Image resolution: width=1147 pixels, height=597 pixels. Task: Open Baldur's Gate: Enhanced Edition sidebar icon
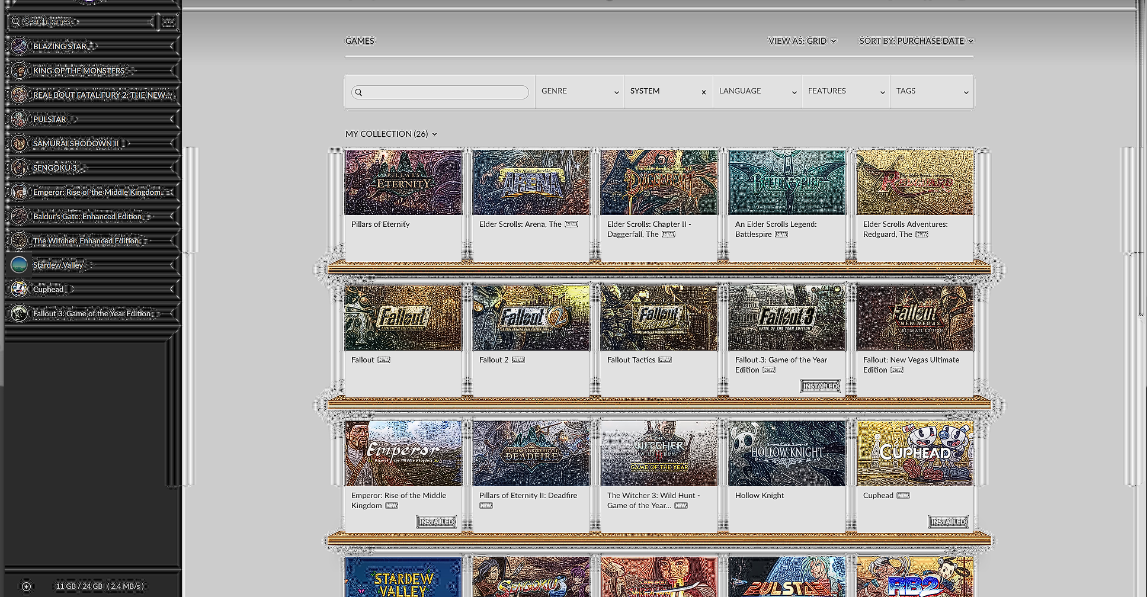point(19,216)
